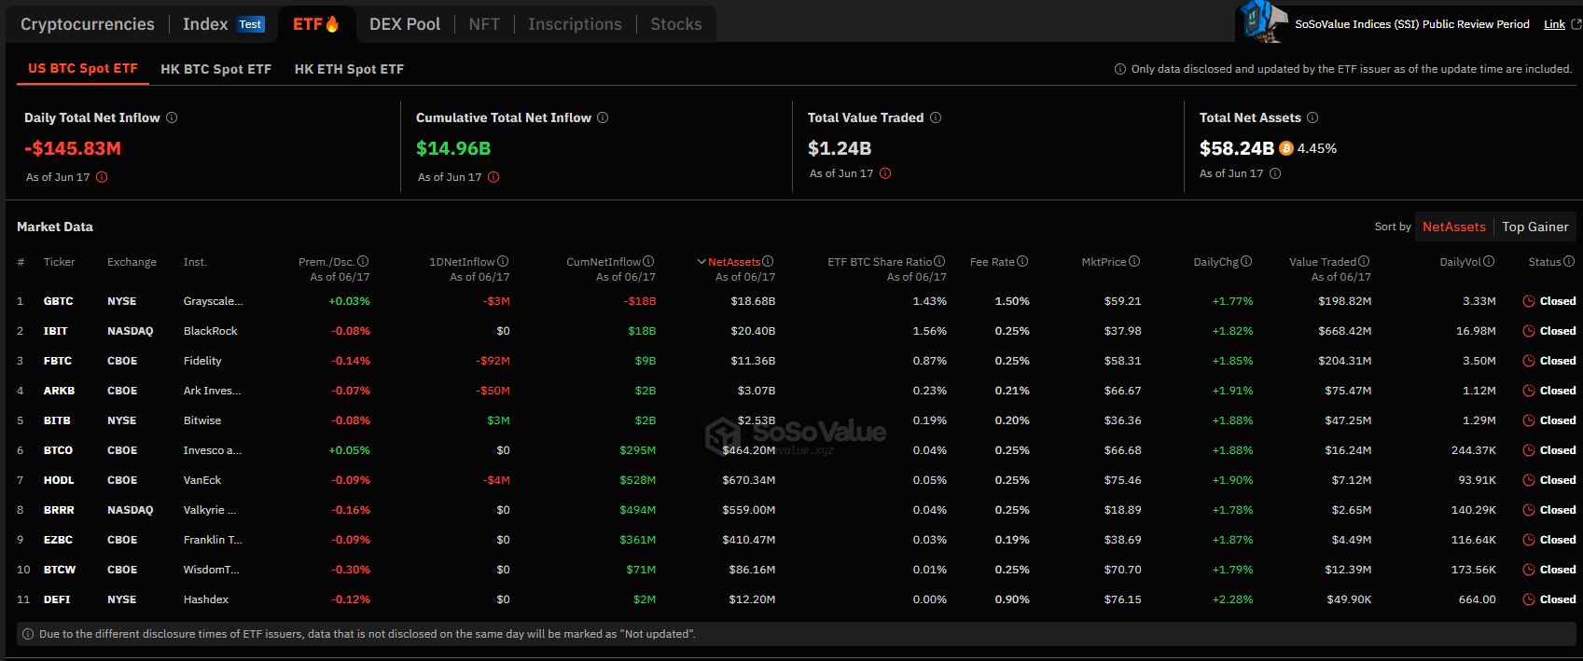Image resolution: width=1583 pixels, height=661 pixels.
Task: Click the info icon beside Total Net Assets heading
Action: [x=1312, y=117]
